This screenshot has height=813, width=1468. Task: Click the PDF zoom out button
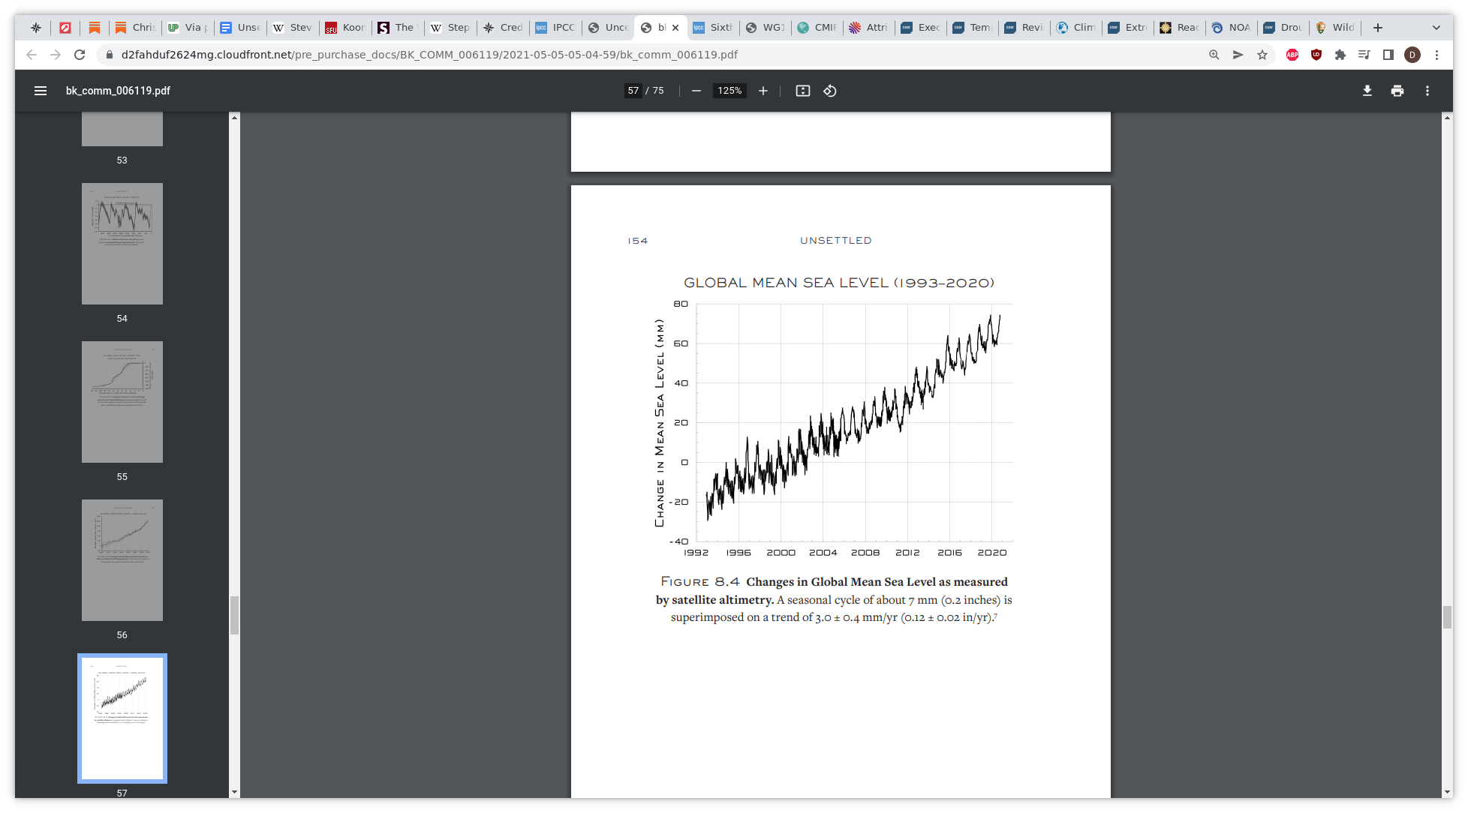point(696,91)
